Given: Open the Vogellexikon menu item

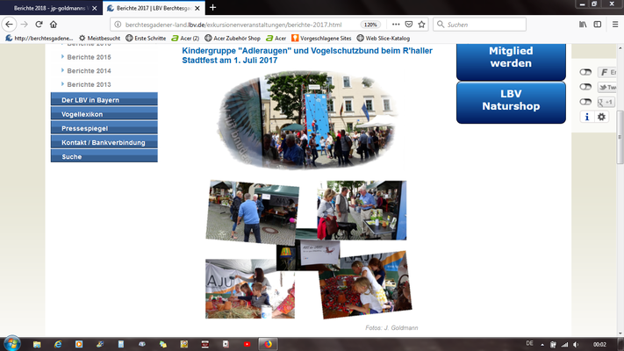Looking at the screenshot, I should [104, 114].
